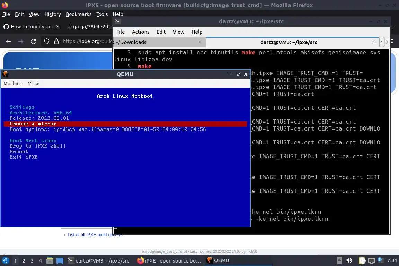Click network status tray icon
This screenshot has height=266, width=399.
(x=372, y=260)
